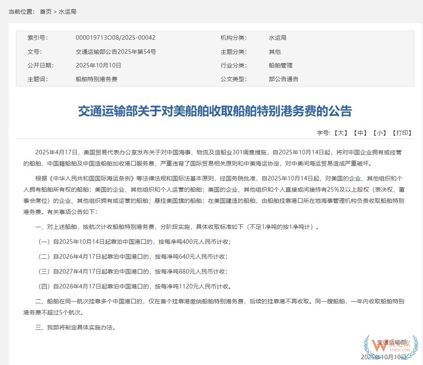Click the 当前位置 label

[x=22, y=12]
